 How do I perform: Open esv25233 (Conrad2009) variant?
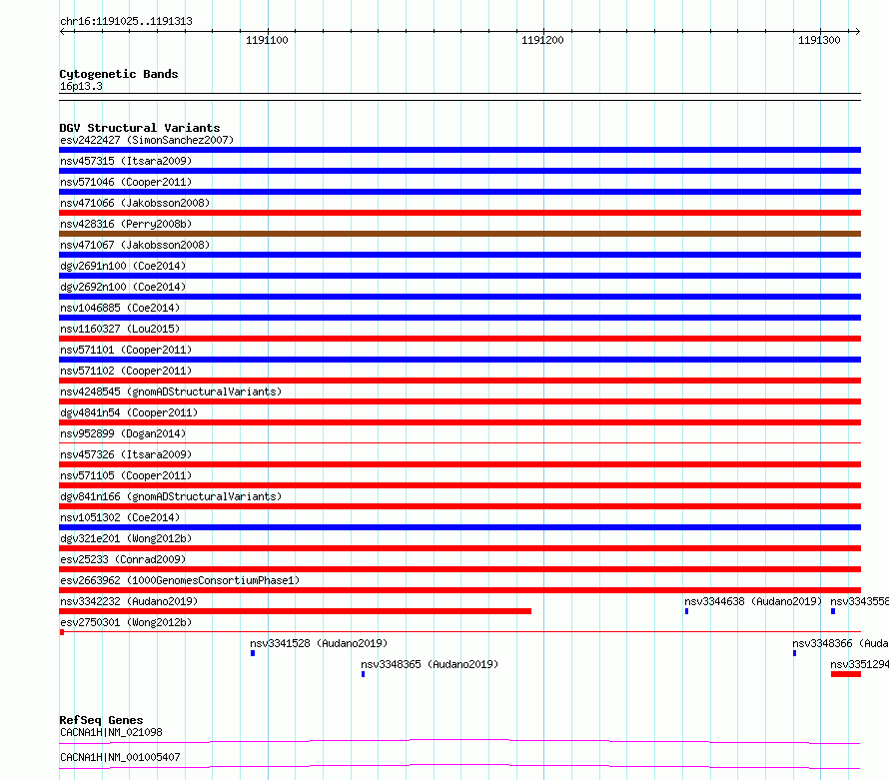(x=123, y=559)
